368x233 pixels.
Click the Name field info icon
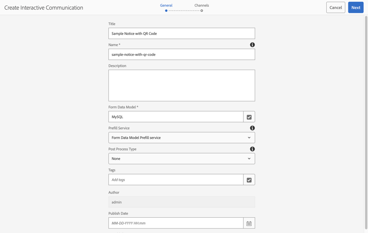tap(252, 45)
